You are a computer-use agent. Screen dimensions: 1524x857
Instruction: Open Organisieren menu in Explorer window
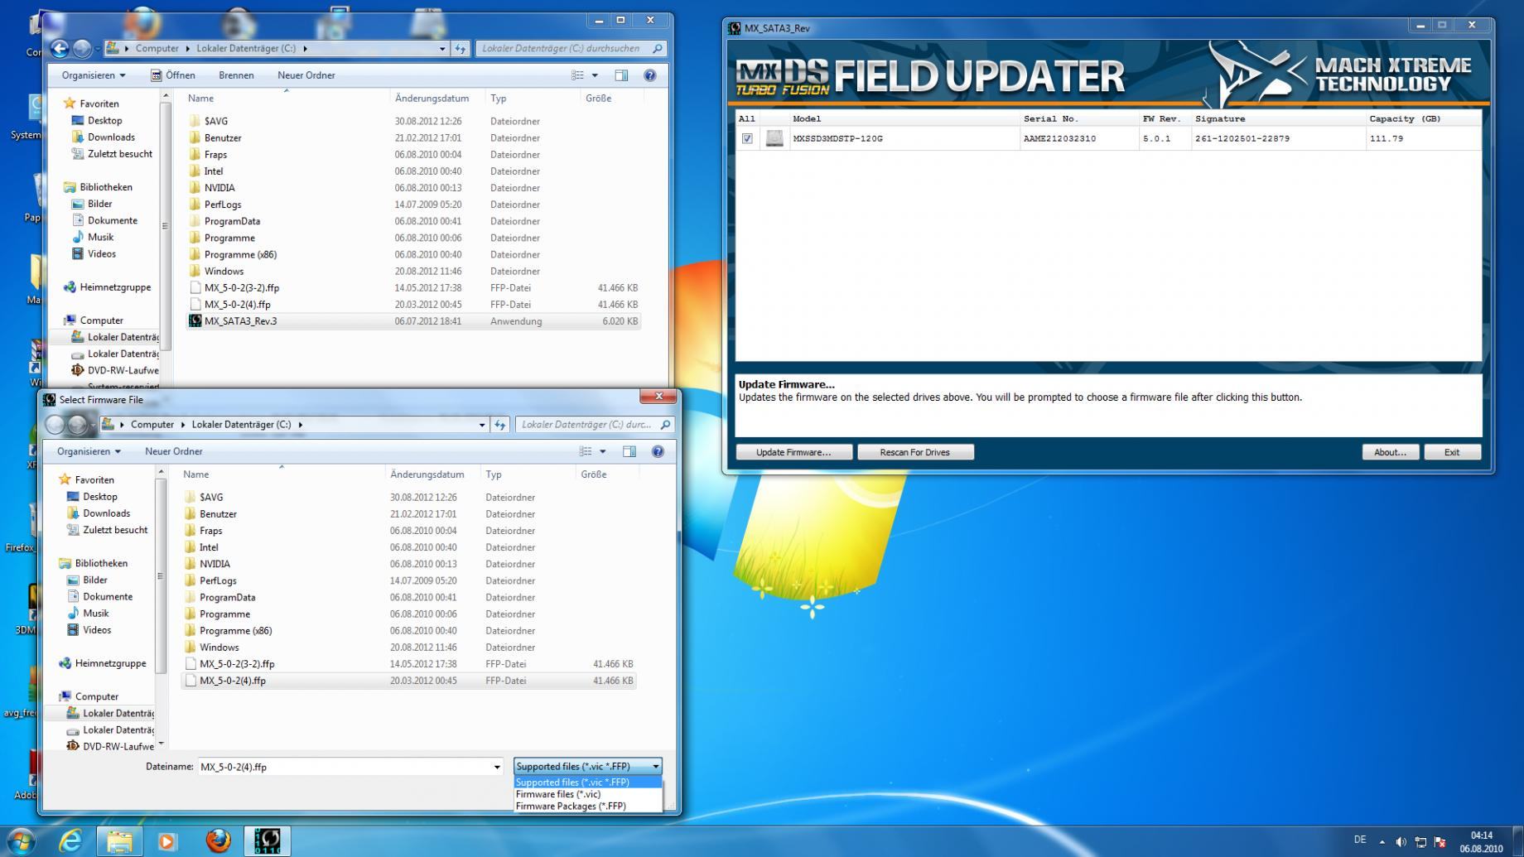pyautogui.click(x=94, y=75)
